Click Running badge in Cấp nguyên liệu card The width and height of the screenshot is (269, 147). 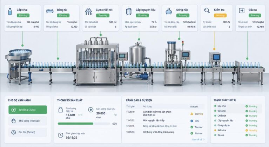coord(142,15)
